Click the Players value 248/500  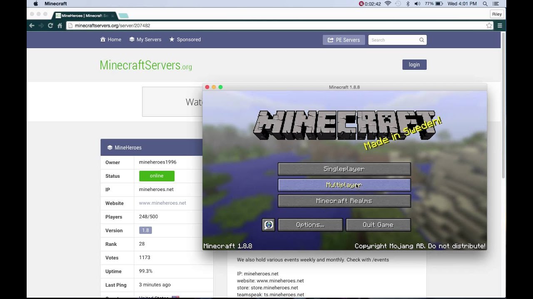[148, 217]
